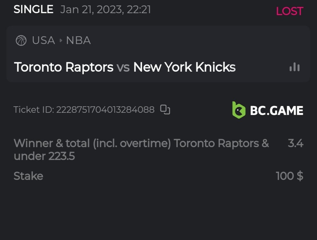The height and width of the screenshot is (240, 317).
Task: Click the 3.4 odds value
Action: [x=295, y=143]
